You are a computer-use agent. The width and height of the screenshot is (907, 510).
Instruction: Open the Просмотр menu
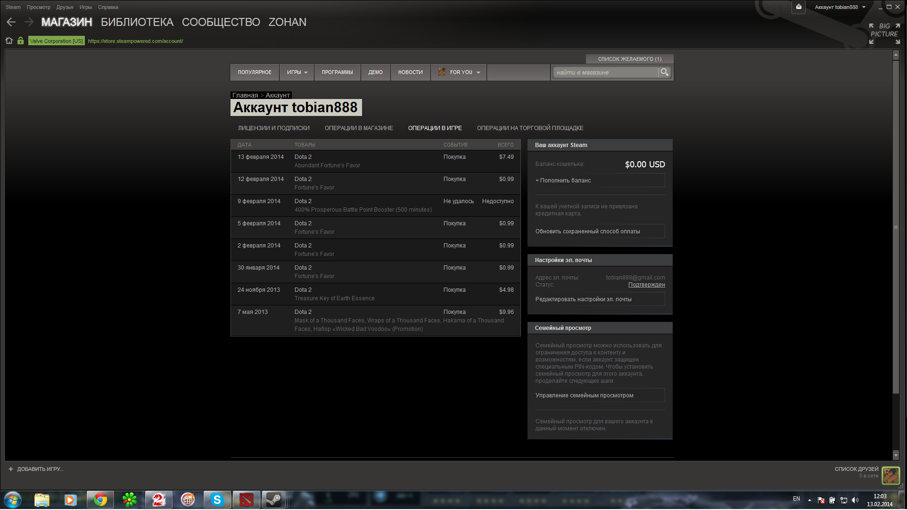click(39, 7)
